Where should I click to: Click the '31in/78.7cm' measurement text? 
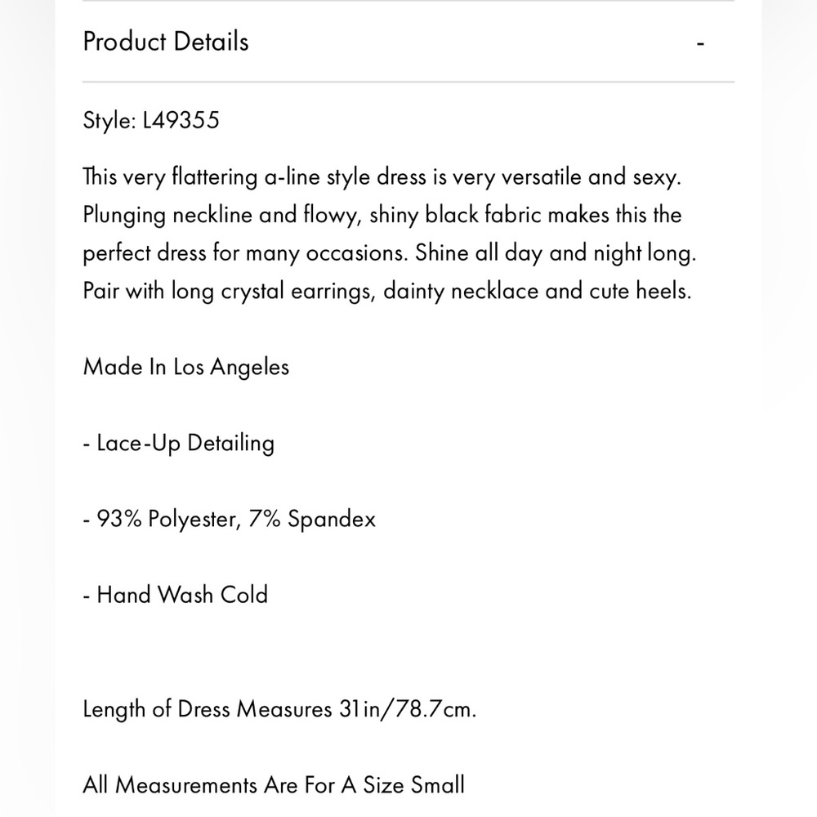tap(408, 710)
